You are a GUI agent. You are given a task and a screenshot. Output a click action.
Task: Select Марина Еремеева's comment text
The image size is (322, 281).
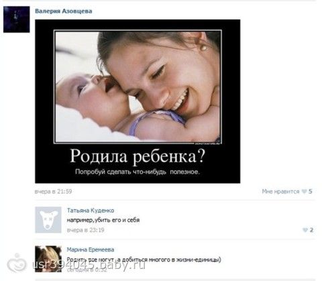click(x=144, y=260)
